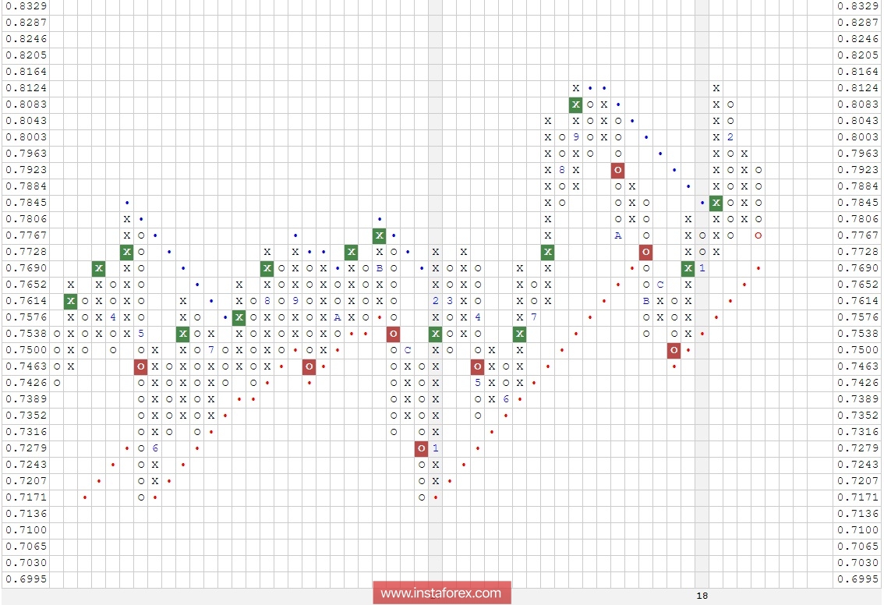Viewport: 884px width, 605px height.
Task: Click the green X box on the 0.7767 row
Action: tap(380, 235)
